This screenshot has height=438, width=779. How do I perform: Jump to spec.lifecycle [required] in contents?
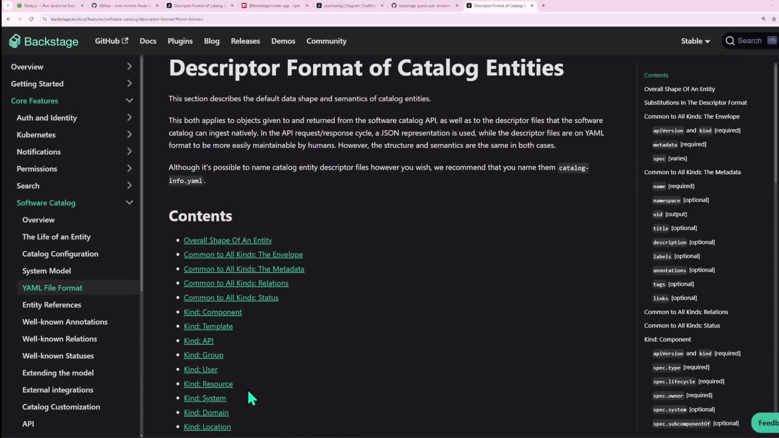pyautogui.click(x=689, y=382)
